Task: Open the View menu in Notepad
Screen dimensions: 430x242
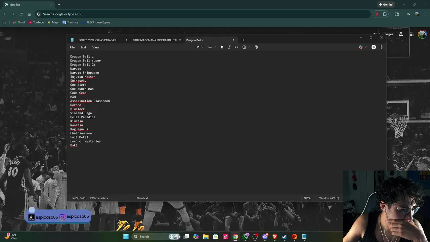Action: click(96, 47)
